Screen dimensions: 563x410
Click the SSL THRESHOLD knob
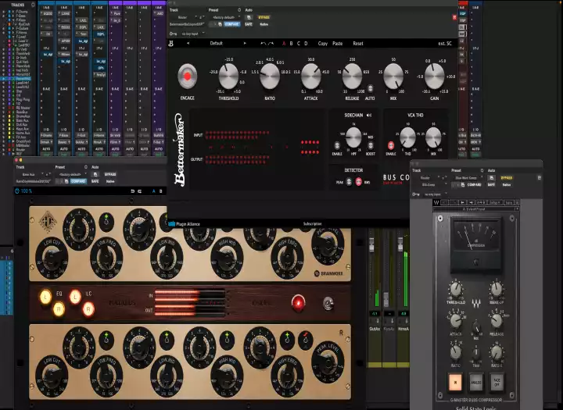[456, 289]
